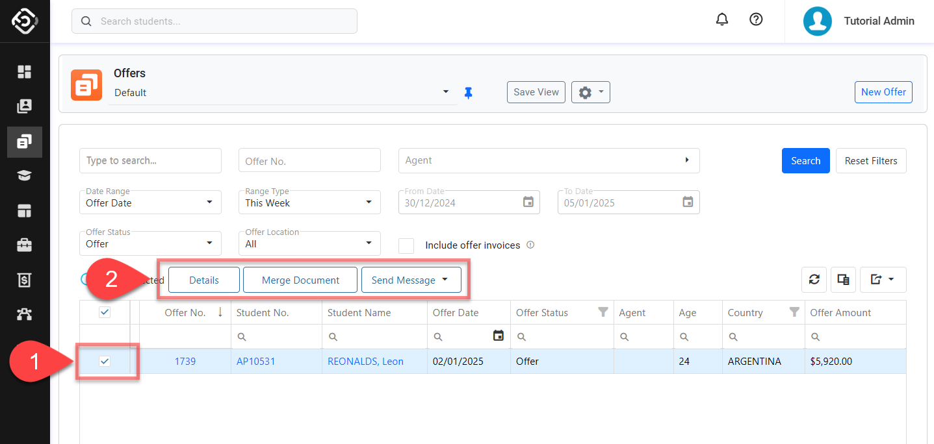This screenshot has width=934, height=444.
Task: Click the notifications bell icon
Action: pyautogui.click(x=722, y=19)
